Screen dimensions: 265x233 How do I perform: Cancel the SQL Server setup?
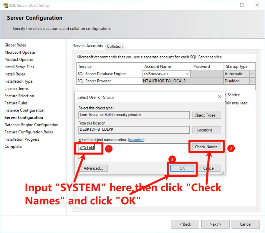pos(246,224)
